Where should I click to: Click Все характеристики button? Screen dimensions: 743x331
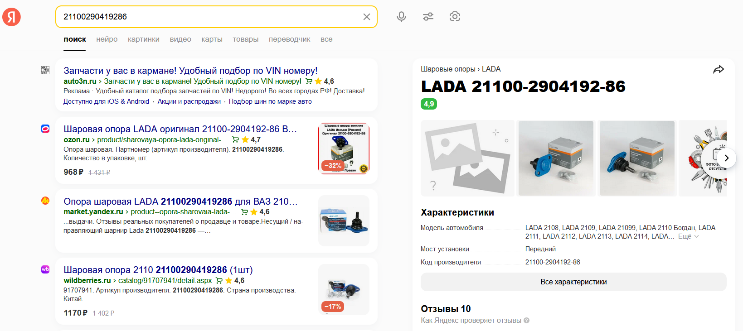[x=573, y=282]
